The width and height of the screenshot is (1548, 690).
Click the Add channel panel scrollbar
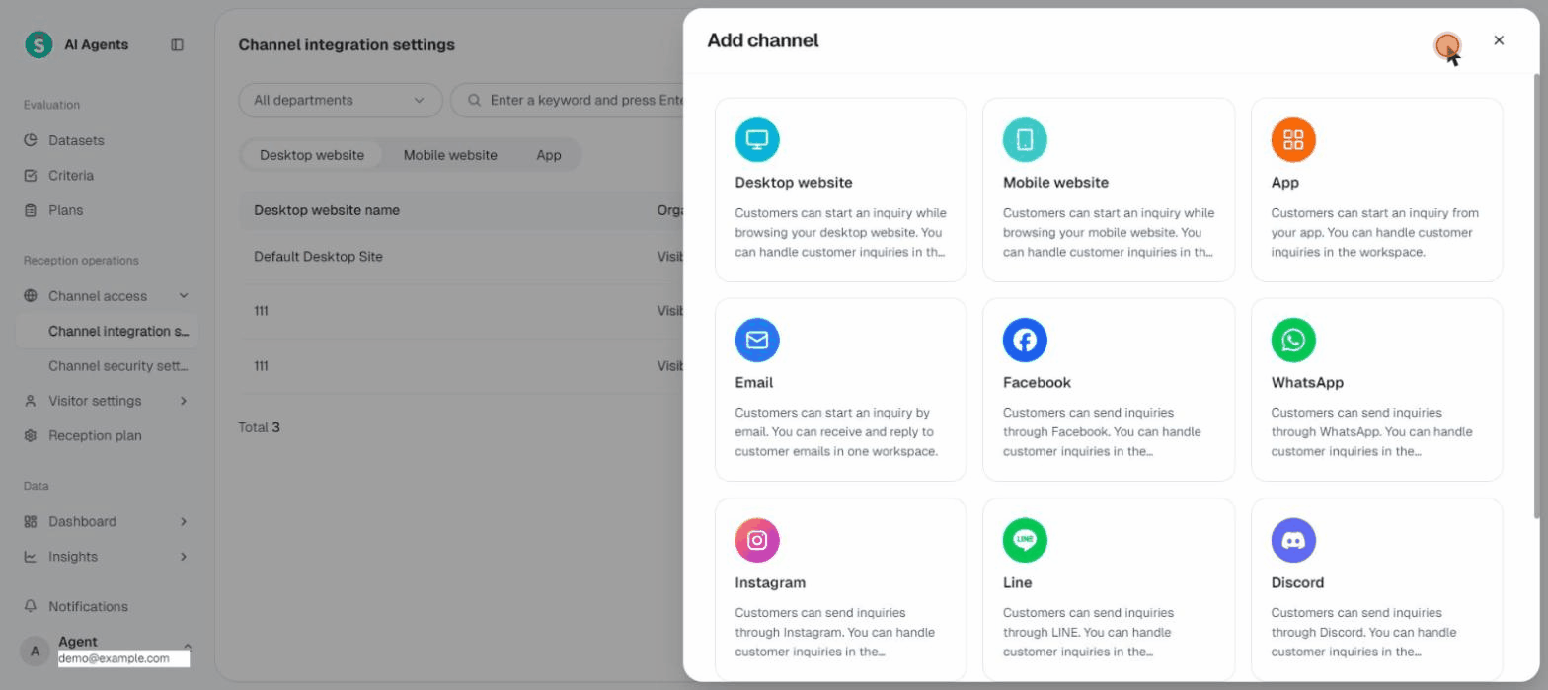coord(1535,296)
